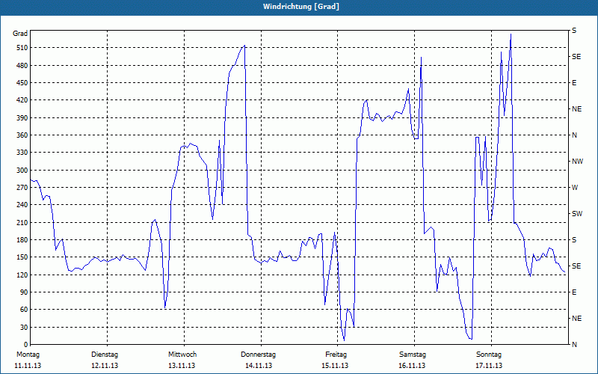Select the 90 y-axis value
The height and width of the screenshot is (374, 598).
[x=24, y=292]
